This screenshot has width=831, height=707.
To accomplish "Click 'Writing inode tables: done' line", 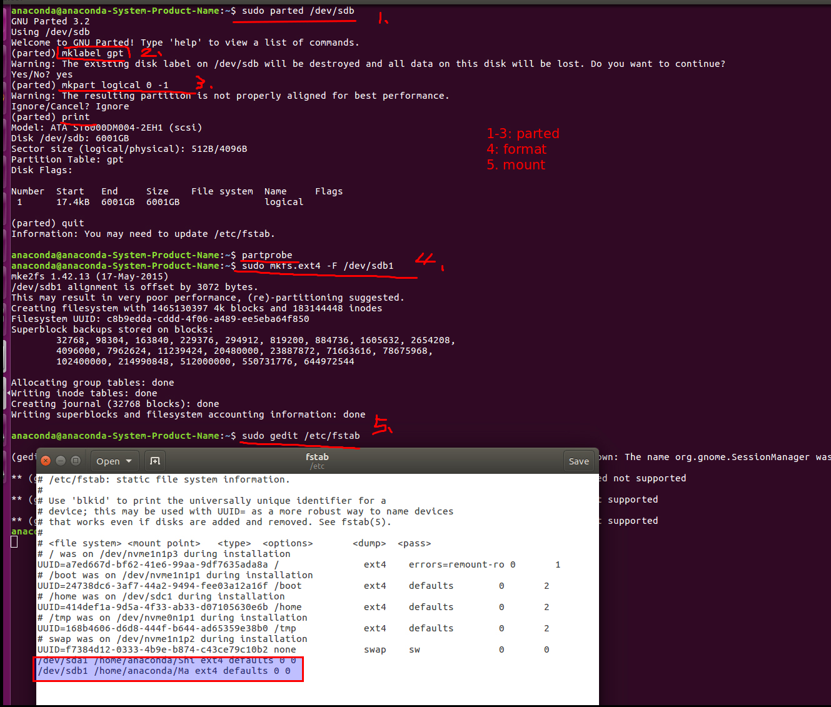I will coord(84,393).
